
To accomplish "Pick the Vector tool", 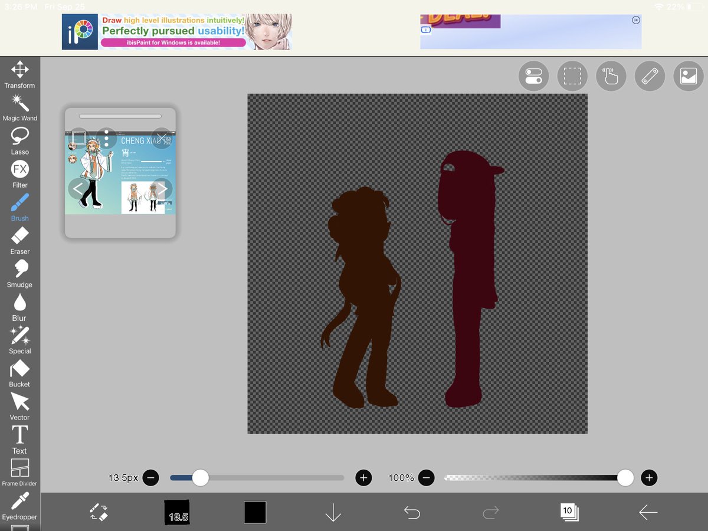I will [x=19, y=407].
